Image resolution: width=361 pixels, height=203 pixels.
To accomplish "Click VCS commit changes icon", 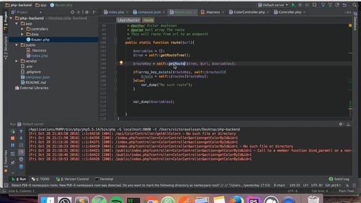I will (330, 5).
